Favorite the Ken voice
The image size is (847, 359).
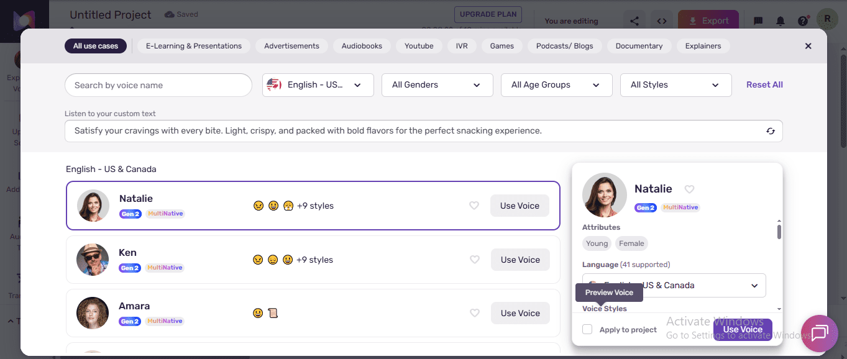[x=475, y=260]
